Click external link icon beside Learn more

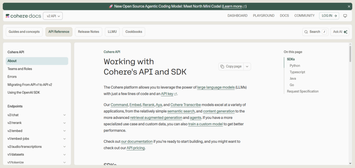[244, 7]
